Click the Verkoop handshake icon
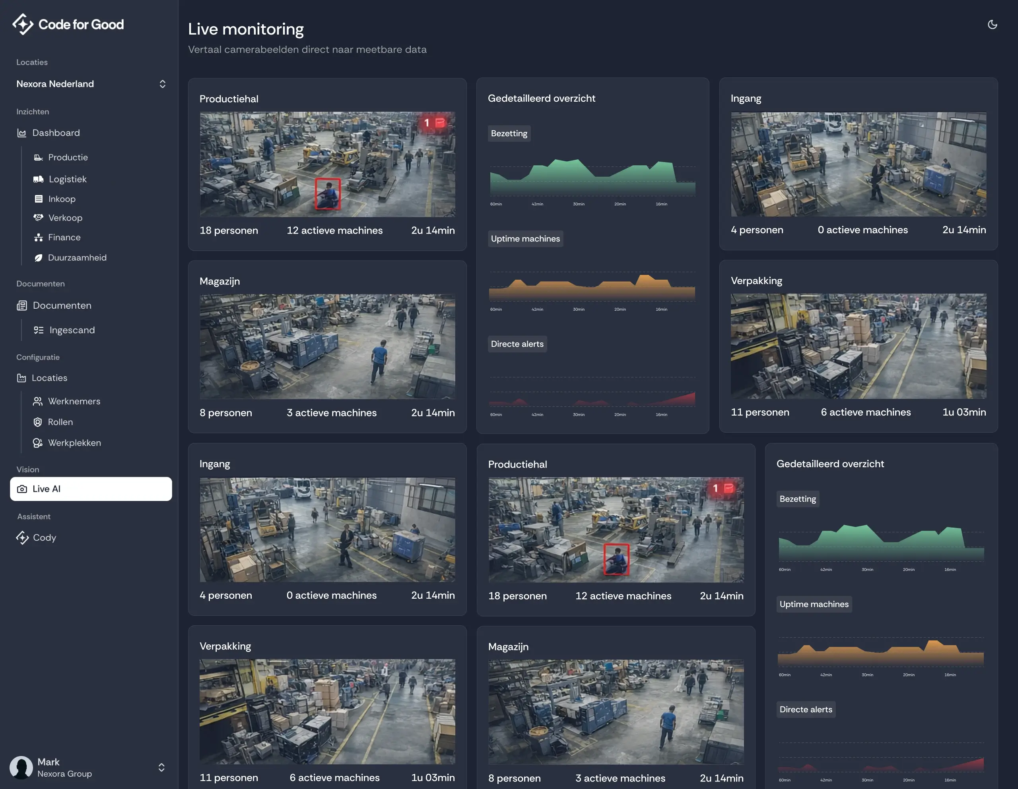The image size is (1018, 789). point(38,217)
